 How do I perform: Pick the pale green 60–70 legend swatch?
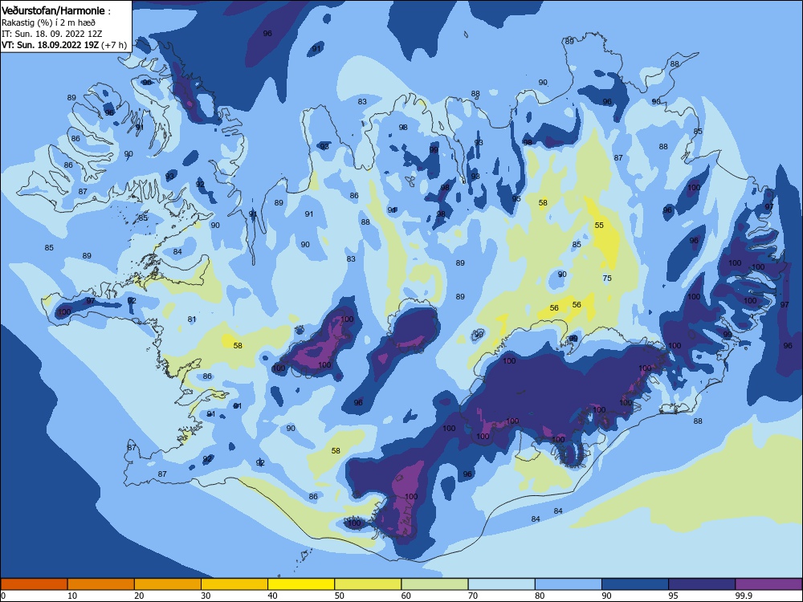tap(434, 584)
